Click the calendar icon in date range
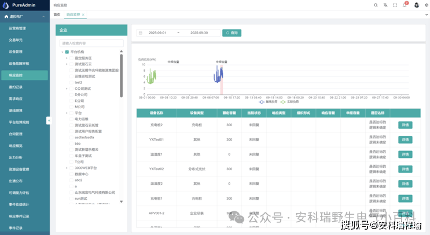The width and height of the screenshot is (430, 235). [x=141, y=33]
